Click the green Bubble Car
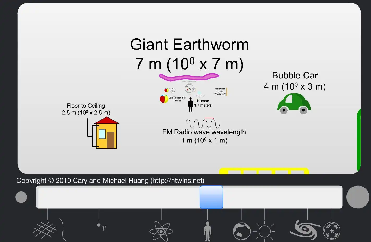The width and height of the screenshot is (371, 242). tap(294, 104)
